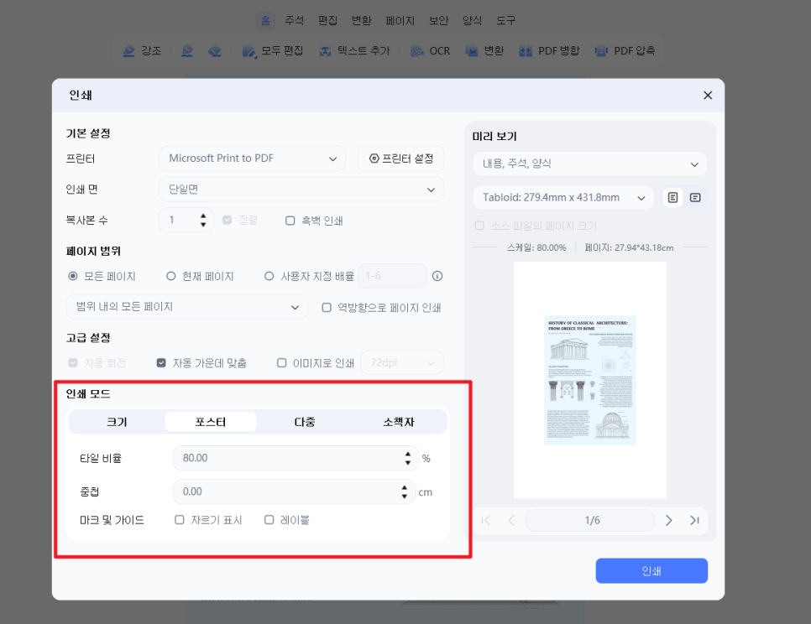Switch to the Size (크기) print mode tab
This screenshot has width=811, height=624.
tap(117, 422)
